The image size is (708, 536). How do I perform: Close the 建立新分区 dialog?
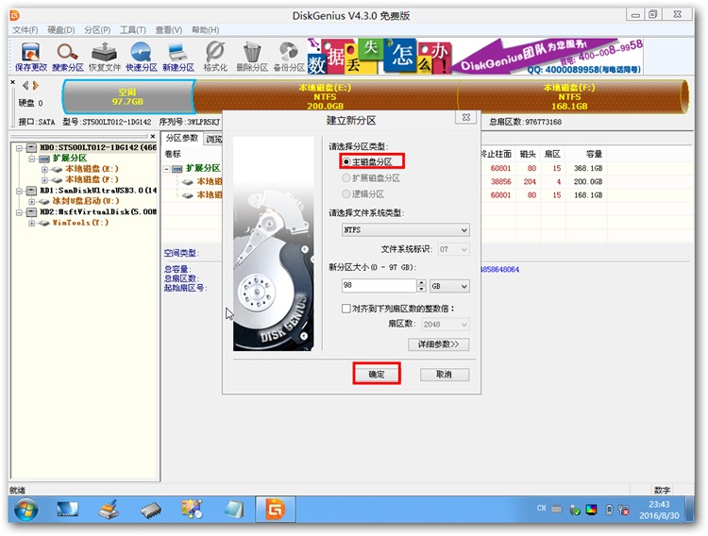466,117
